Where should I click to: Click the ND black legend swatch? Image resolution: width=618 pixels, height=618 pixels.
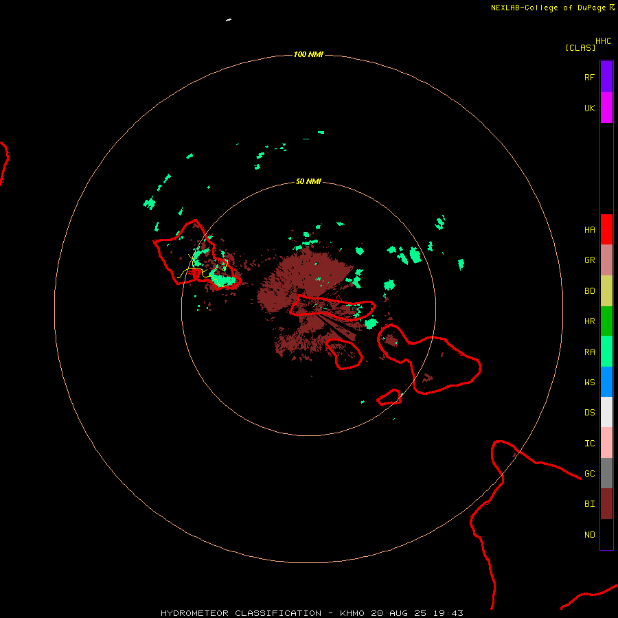606,534
